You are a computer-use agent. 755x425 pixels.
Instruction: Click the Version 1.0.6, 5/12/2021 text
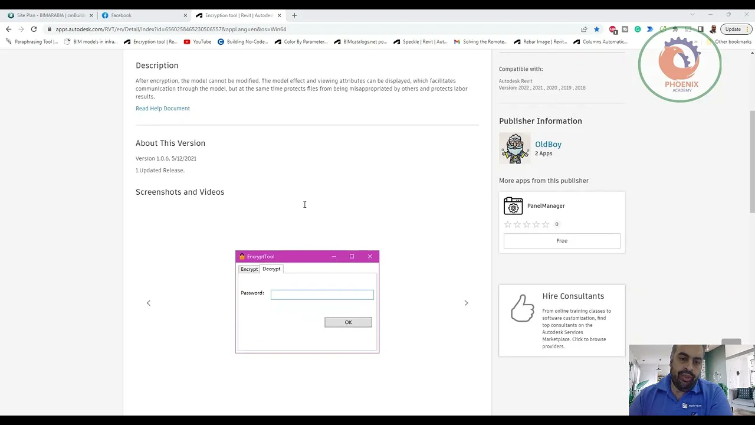[x=166, y=159]
